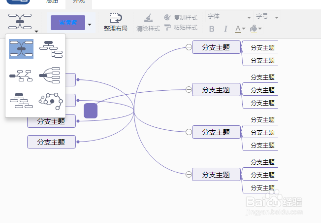Select the two-sided mind map layout
321x223 pixels.
21,49
